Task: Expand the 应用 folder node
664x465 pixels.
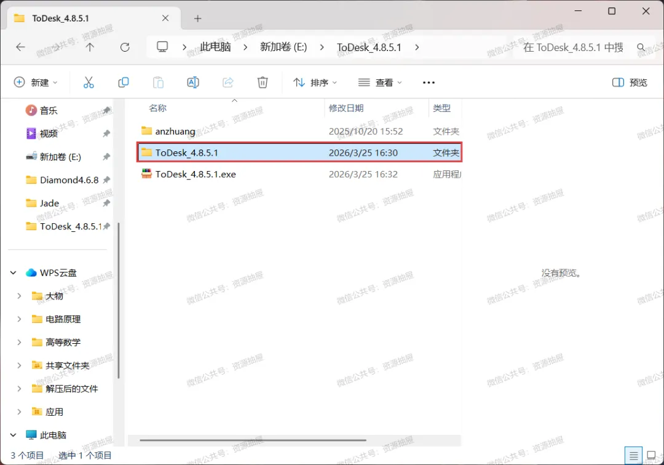Action: point(19,411)
